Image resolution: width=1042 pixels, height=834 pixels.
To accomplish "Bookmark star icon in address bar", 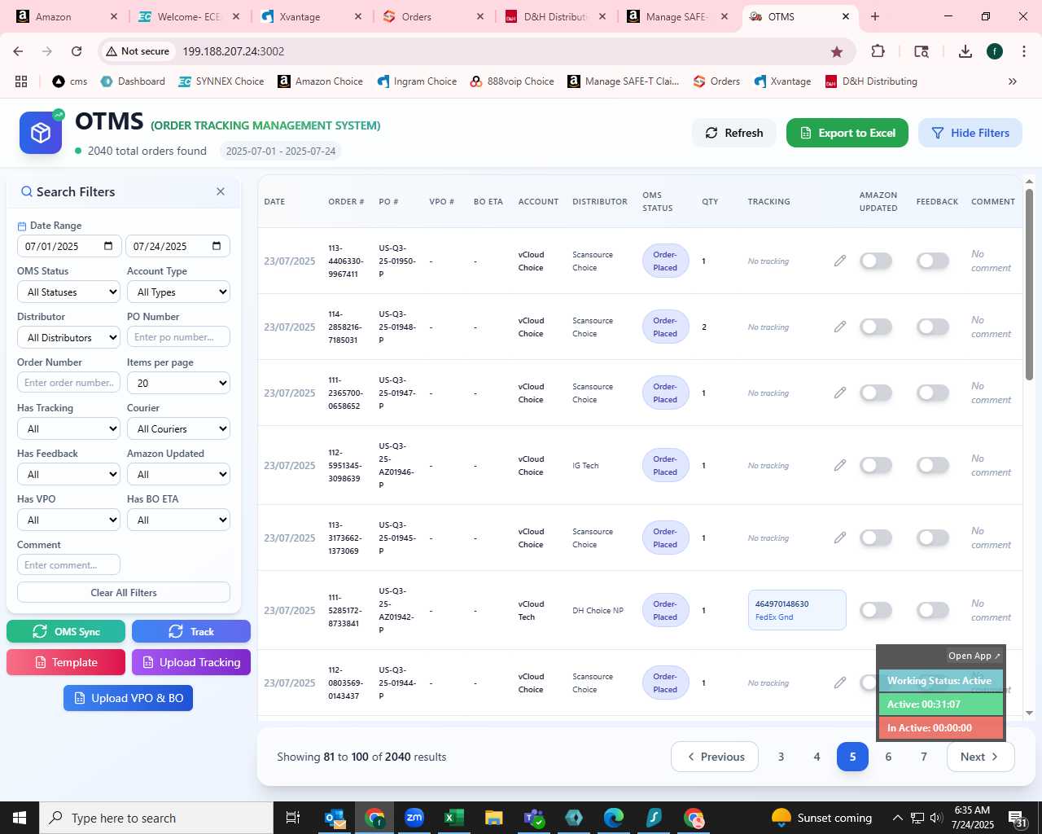I will point(837,51).
